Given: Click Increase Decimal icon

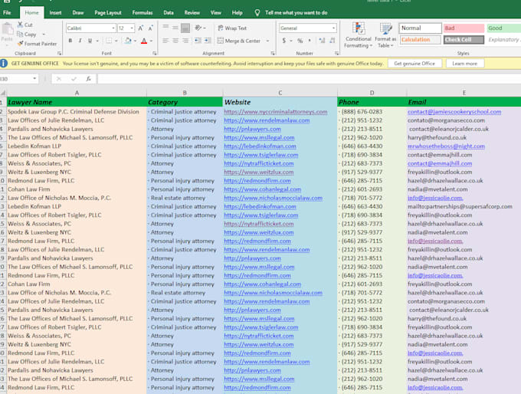Looking at the screenshot, I should [x=322, y=41].
